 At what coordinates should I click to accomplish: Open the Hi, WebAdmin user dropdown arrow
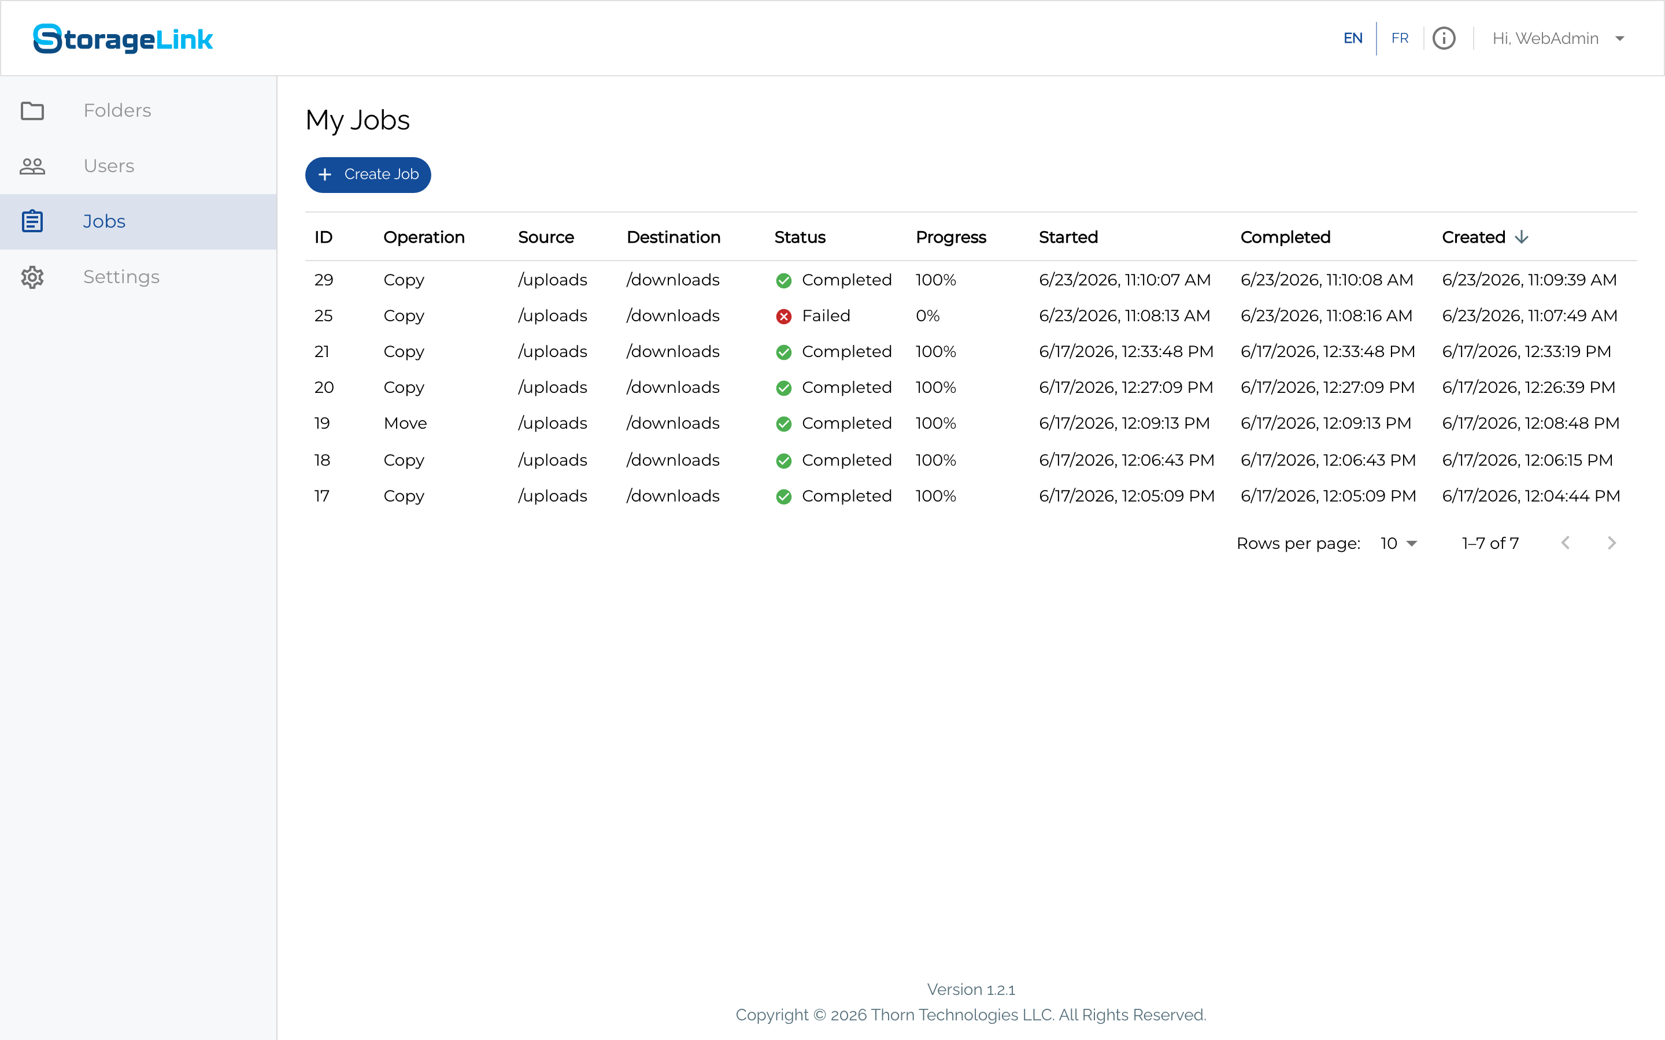[1619, 39]
